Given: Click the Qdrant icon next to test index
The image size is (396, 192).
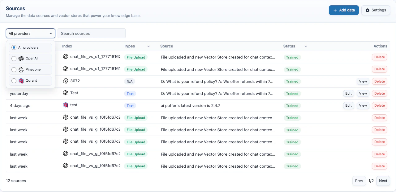Looking at the screenshot, I should pos(65,105).
